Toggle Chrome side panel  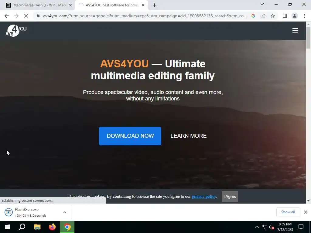(285, 16)
